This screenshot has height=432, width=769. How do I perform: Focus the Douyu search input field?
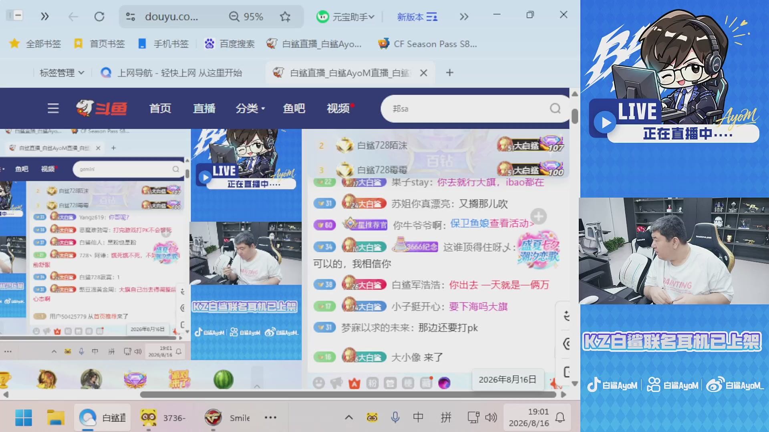click(467, 108)
